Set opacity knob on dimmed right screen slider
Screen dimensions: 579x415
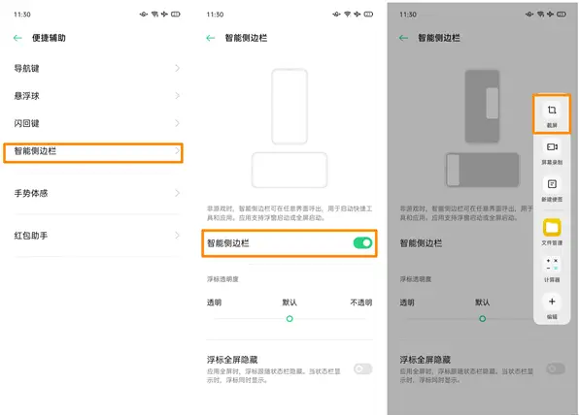[x=482, y=318]
